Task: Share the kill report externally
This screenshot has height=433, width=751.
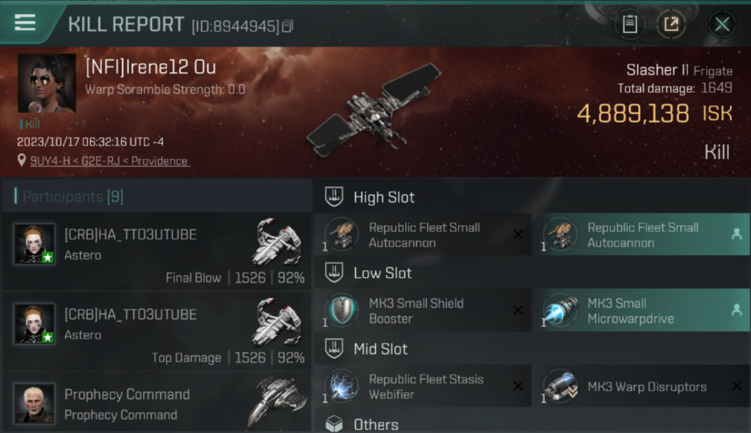Action: [x=671, y=24]
